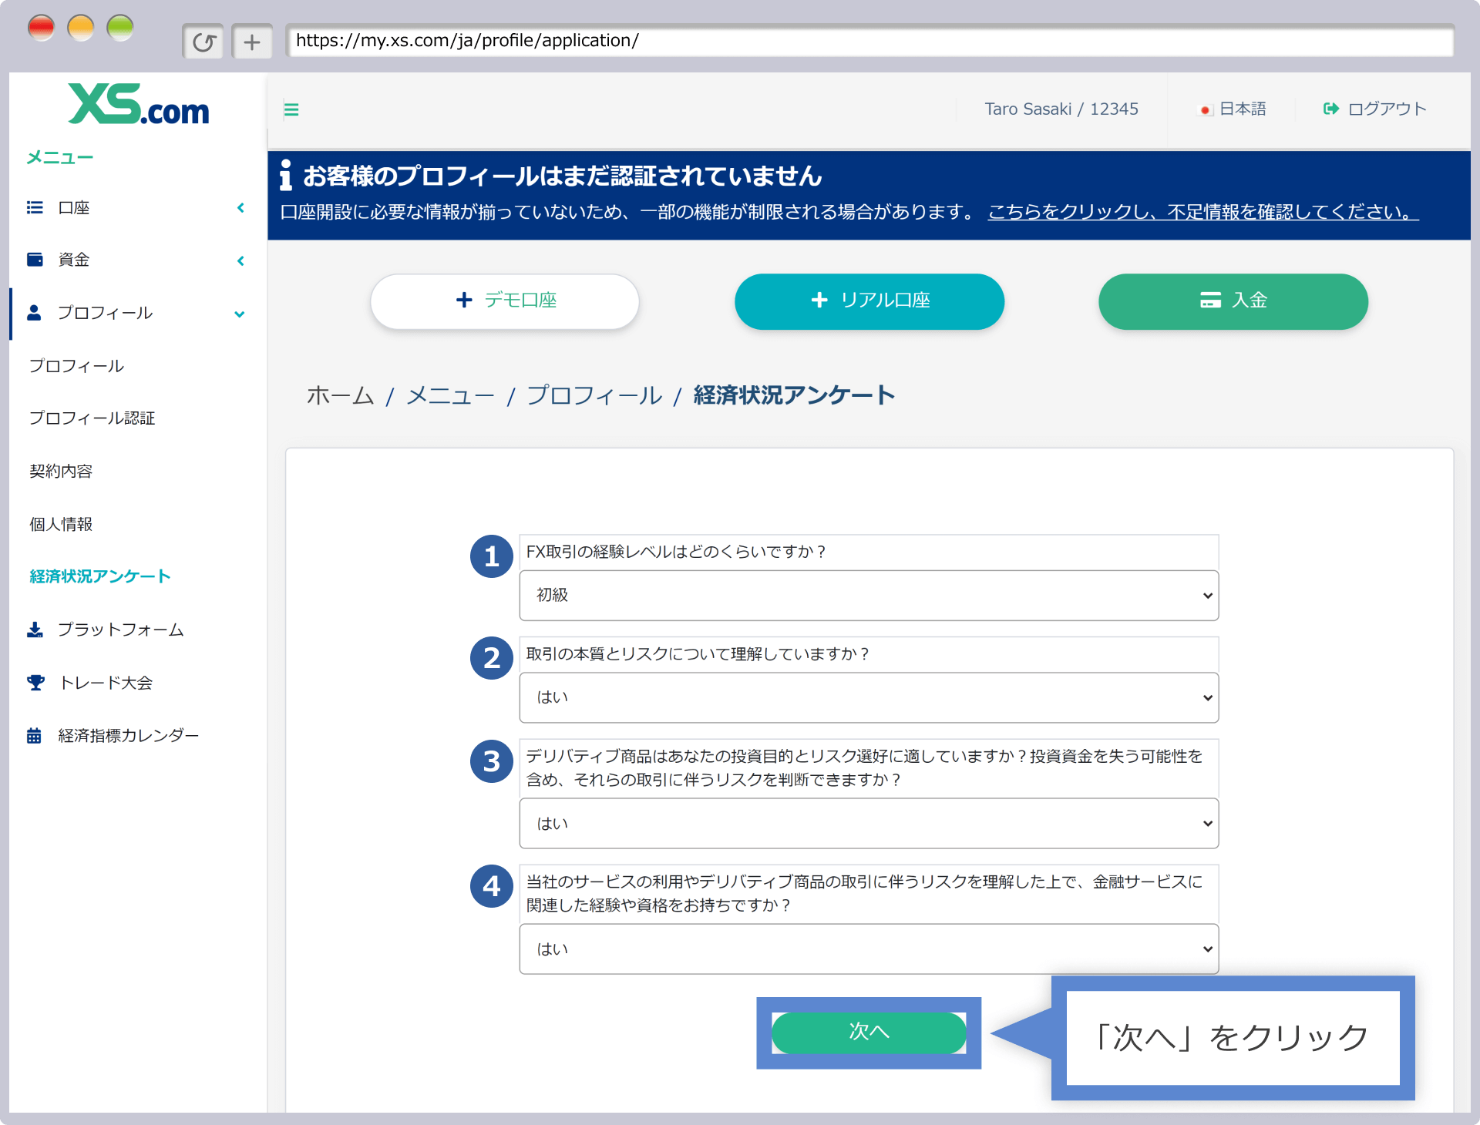Image resolution: width=1480 pixels, height=1125 pixels.
Task: Click the リアル口座 button
Action: pos(869,301)
